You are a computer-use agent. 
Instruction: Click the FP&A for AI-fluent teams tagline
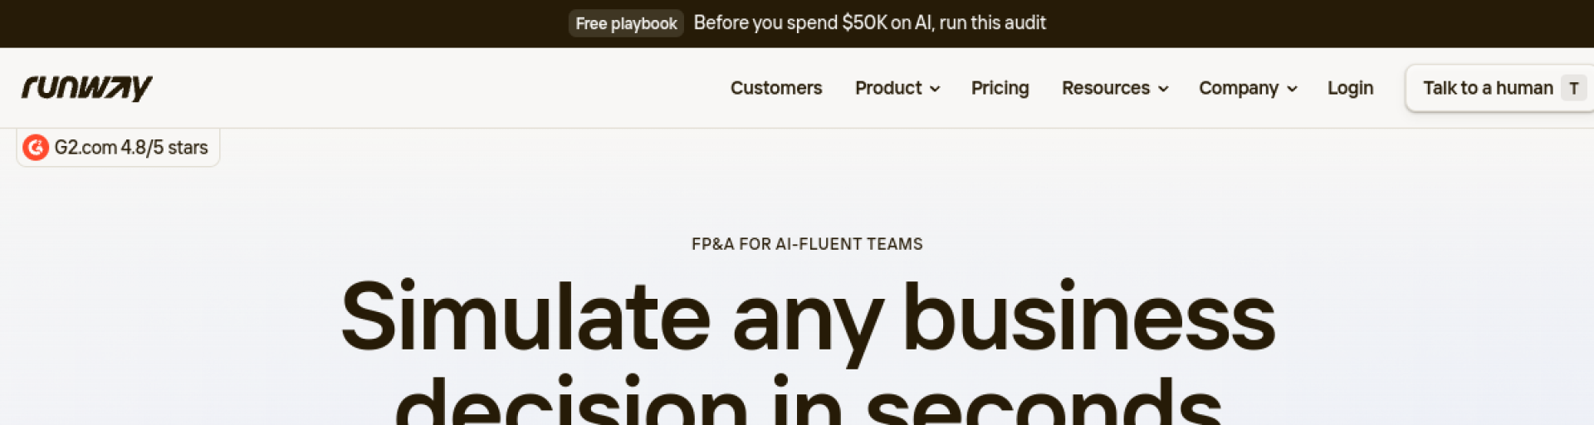(x=807, y=244)
